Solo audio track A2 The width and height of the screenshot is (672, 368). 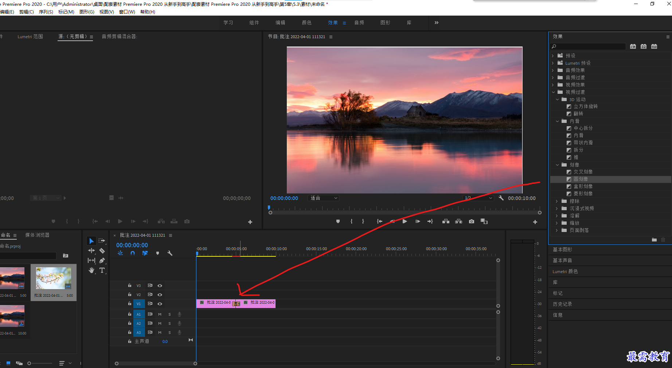(169, 324)
